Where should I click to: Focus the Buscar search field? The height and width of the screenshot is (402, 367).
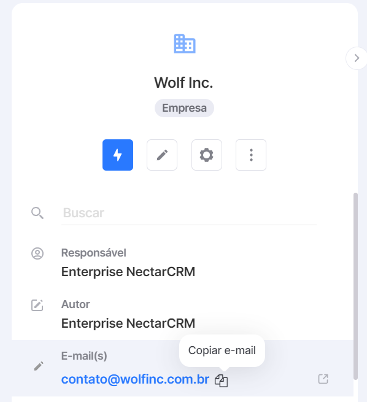coord(189,213)
